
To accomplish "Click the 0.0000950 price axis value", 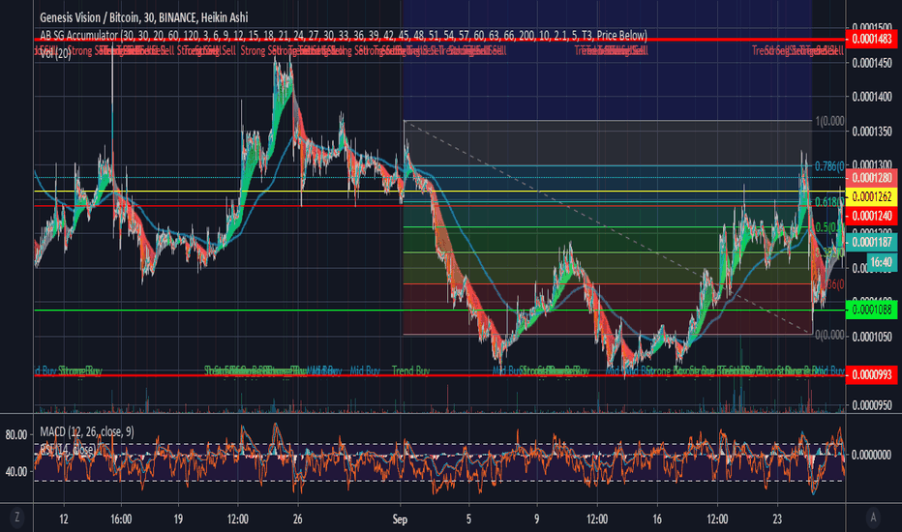I will click(872, 405).
